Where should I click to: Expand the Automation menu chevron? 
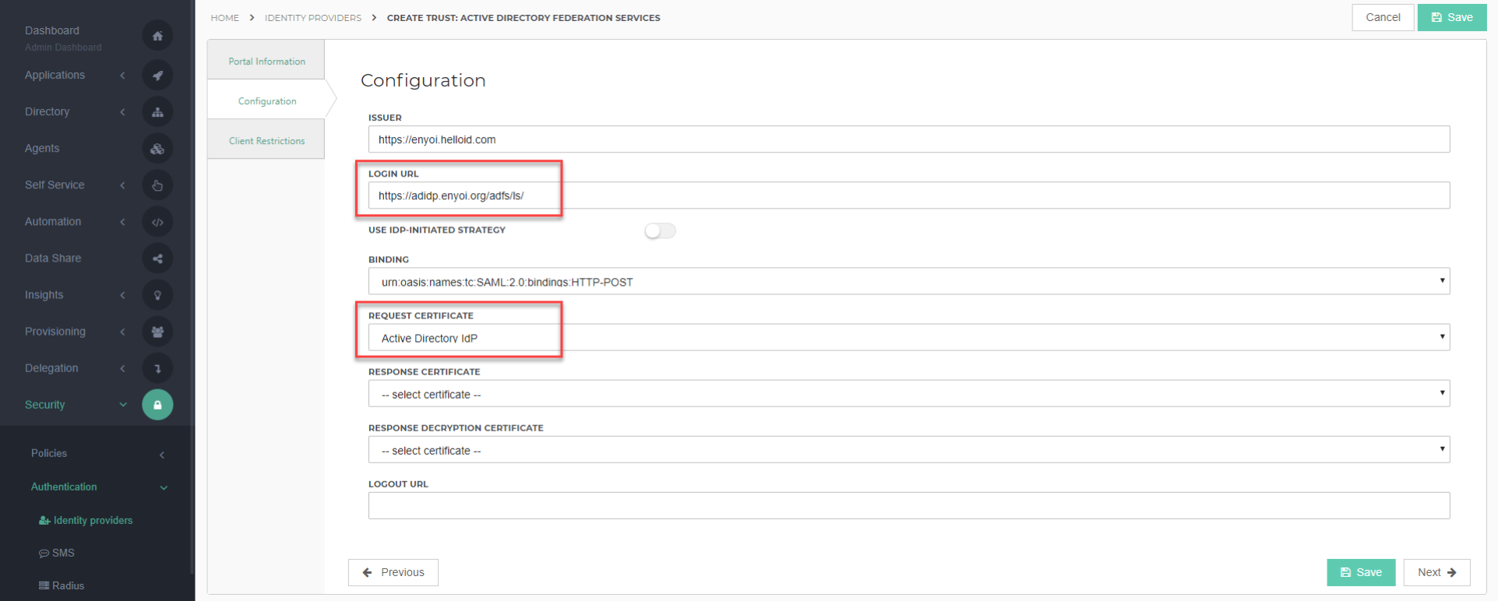point(122,222)
